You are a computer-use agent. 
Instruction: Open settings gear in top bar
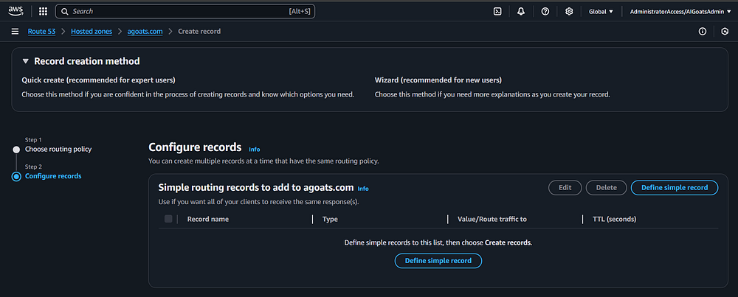pos(569,12)
